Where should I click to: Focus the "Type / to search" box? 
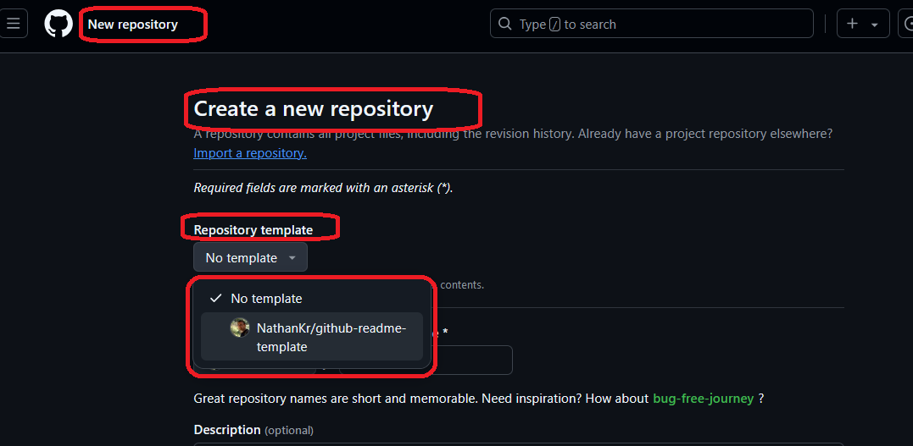tap(652, 24)
